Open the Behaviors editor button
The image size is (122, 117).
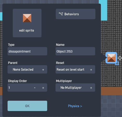click(x=76, y=14)
